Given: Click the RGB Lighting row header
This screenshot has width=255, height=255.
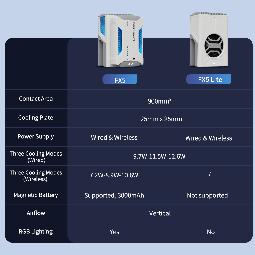Looking at the screenshot, I should [36, 232].
